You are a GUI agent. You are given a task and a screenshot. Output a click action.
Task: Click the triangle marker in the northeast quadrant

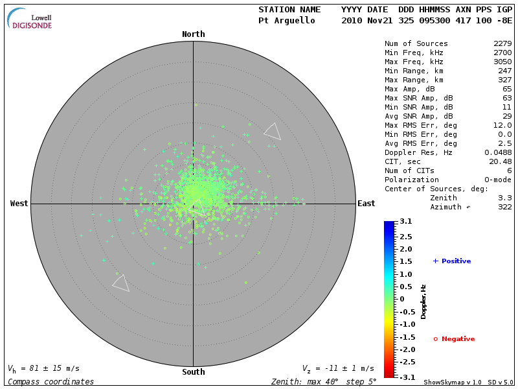click(273, 132)
